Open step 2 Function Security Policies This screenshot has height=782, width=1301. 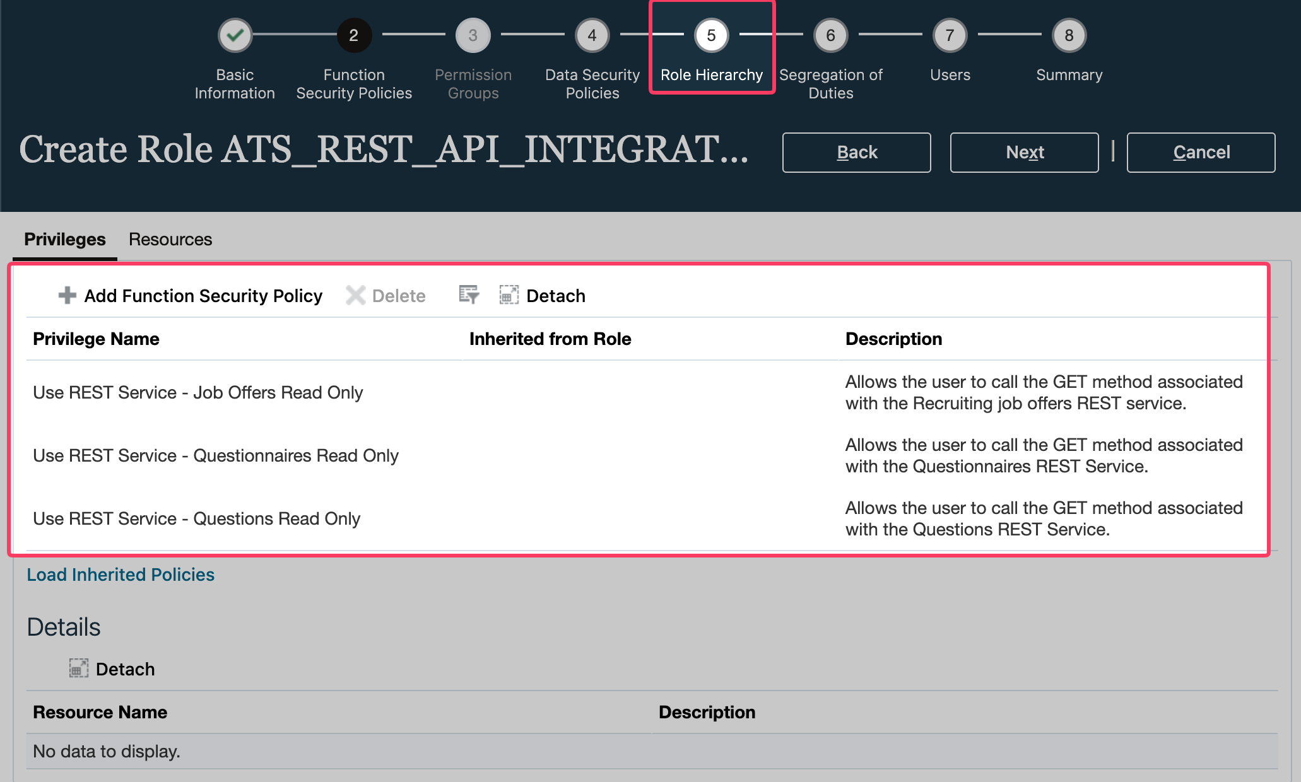(354, 35)
